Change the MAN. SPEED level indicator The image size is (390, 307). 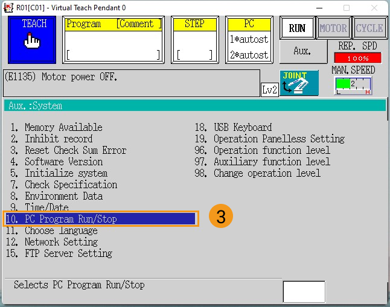pyautogui.click(x=353, y=86)
